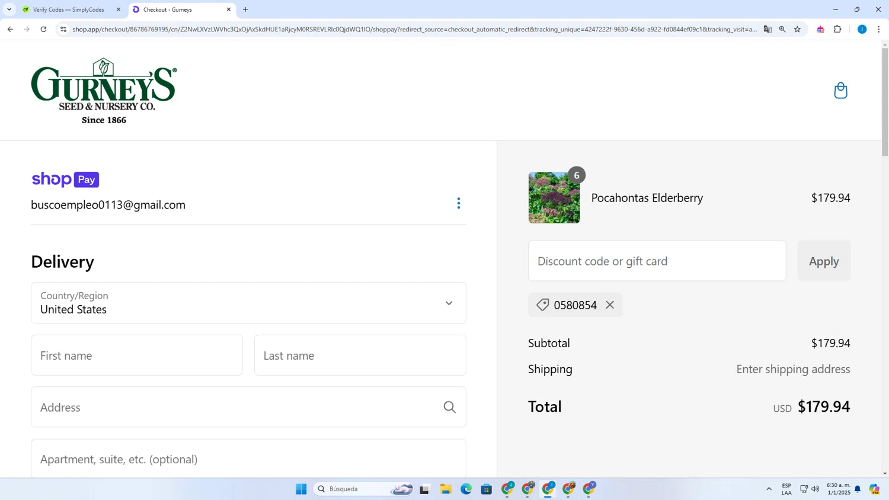Open Task View on the taskbar
This screenshot has height=500, width=889.
(x=424, y=489)
